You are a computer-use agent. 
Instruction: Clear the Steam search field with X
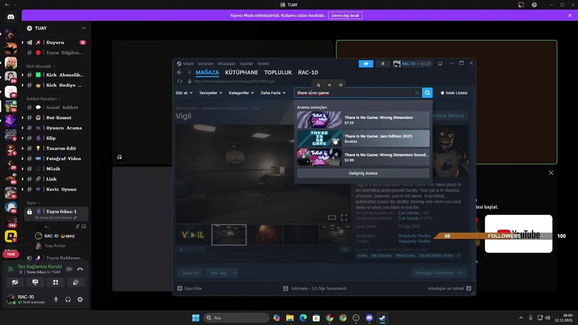[417, 93]
